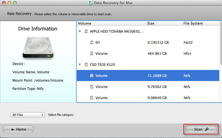Click the Ntfs cell of the 9.76562 GB volume
Screen dimensions: 222x138
click(187, 87)
